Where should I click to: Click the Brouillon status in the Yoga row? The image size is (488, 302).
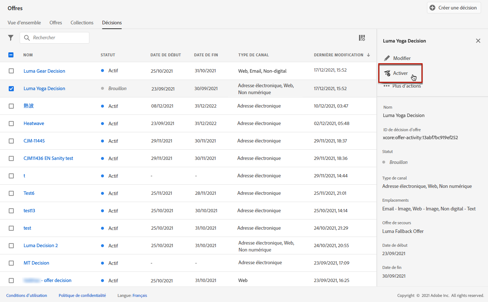117,88
